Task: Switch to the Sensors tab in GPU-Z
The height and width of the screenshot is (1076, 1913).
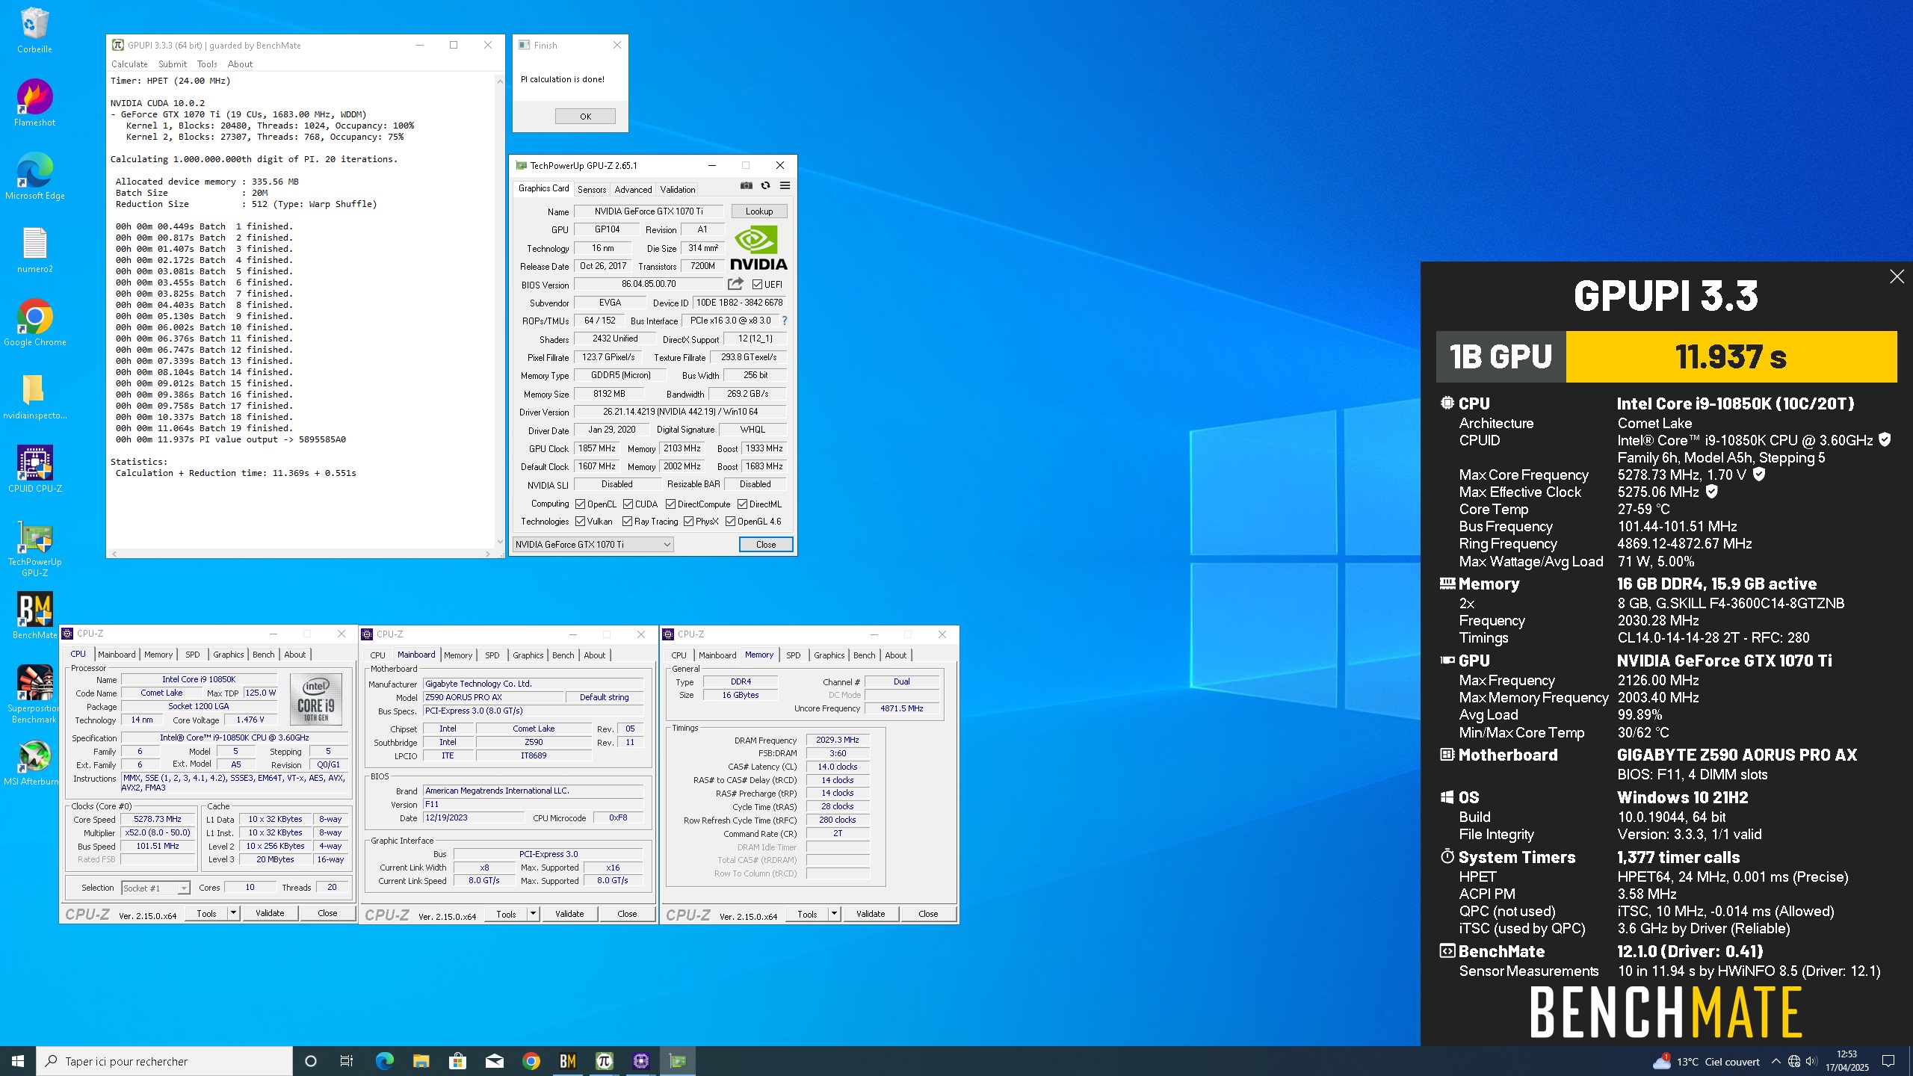Action: click(x=591, y=190)
